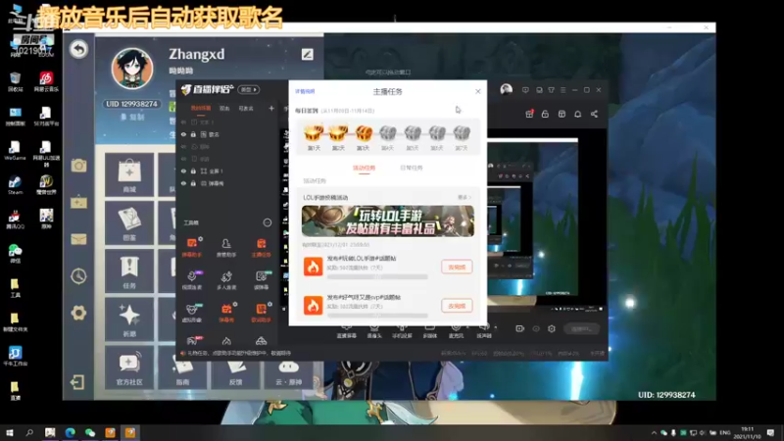Open the settings gear beside start-stream button

pyautogui.click(x=552, y=328)
